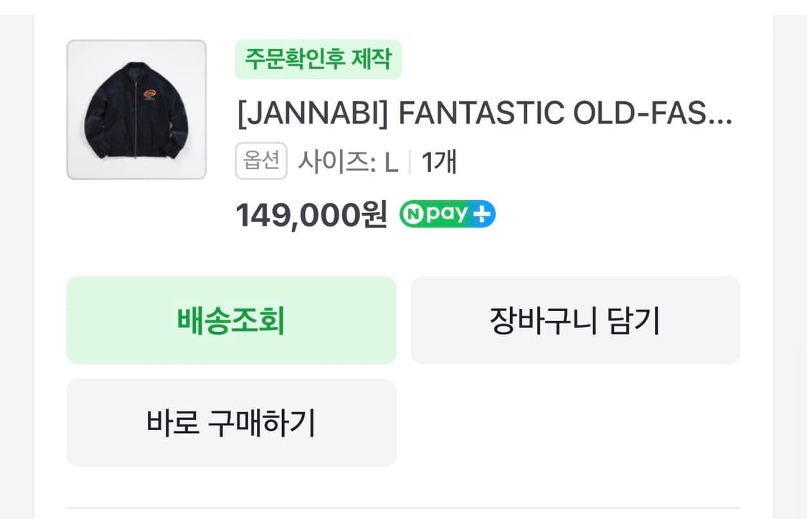The width and height of the screenshot is (807, 519).
Task: Click the 옵션 option label chip
Action: point(261,161)
